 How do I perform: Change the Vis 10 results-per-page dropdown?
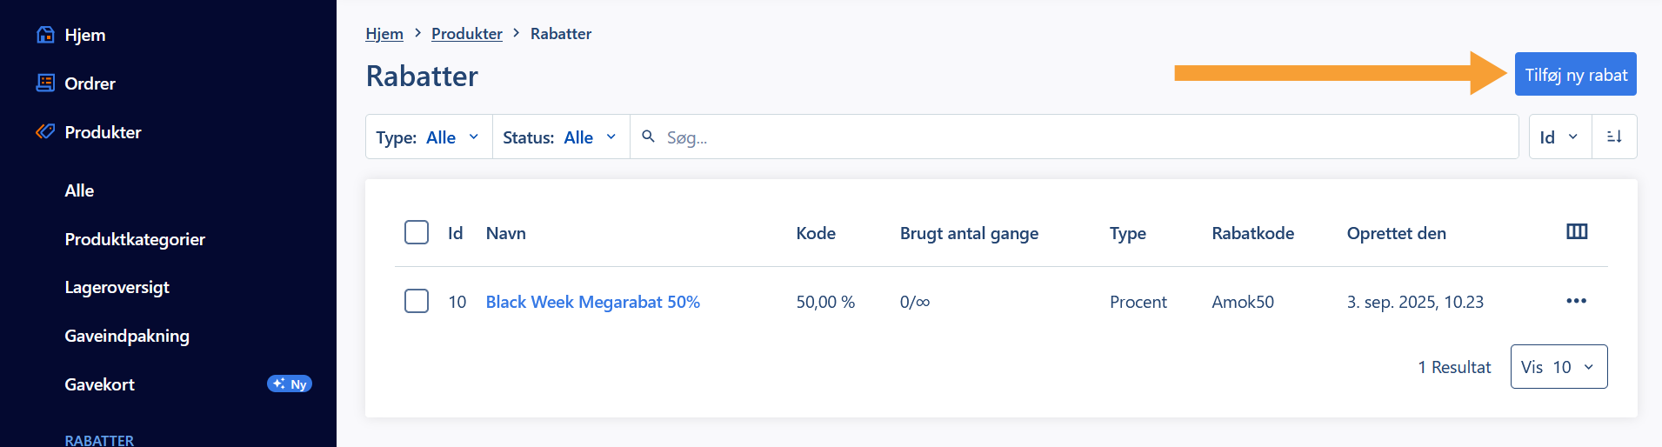(x=1559, y=367)
